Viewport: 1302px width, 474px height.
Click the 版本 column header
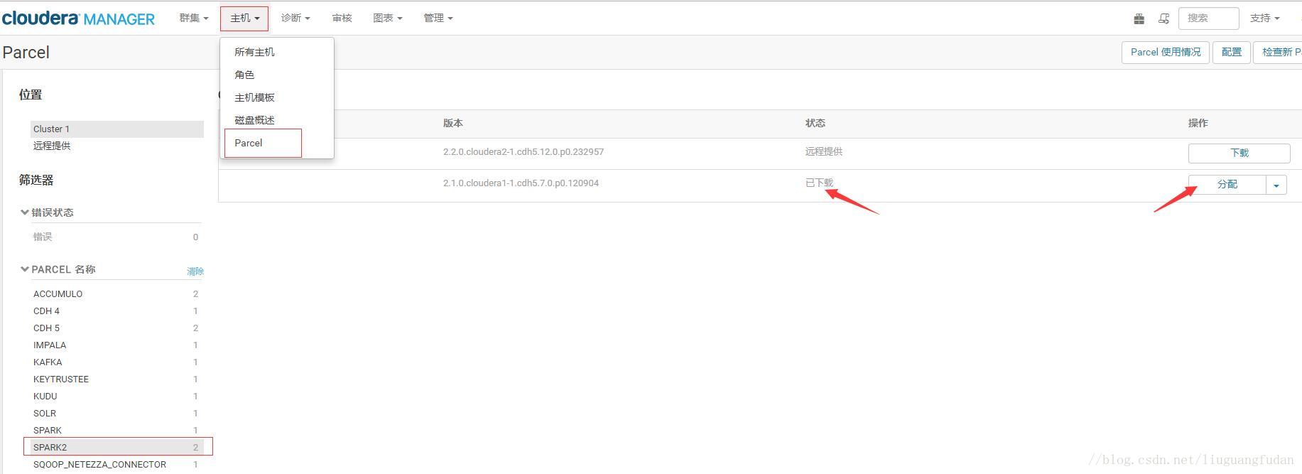(453, 123)
